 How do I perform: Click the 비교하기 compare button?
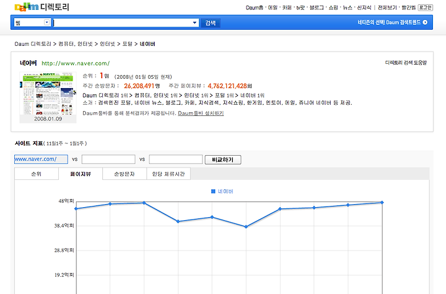point(223,160)
